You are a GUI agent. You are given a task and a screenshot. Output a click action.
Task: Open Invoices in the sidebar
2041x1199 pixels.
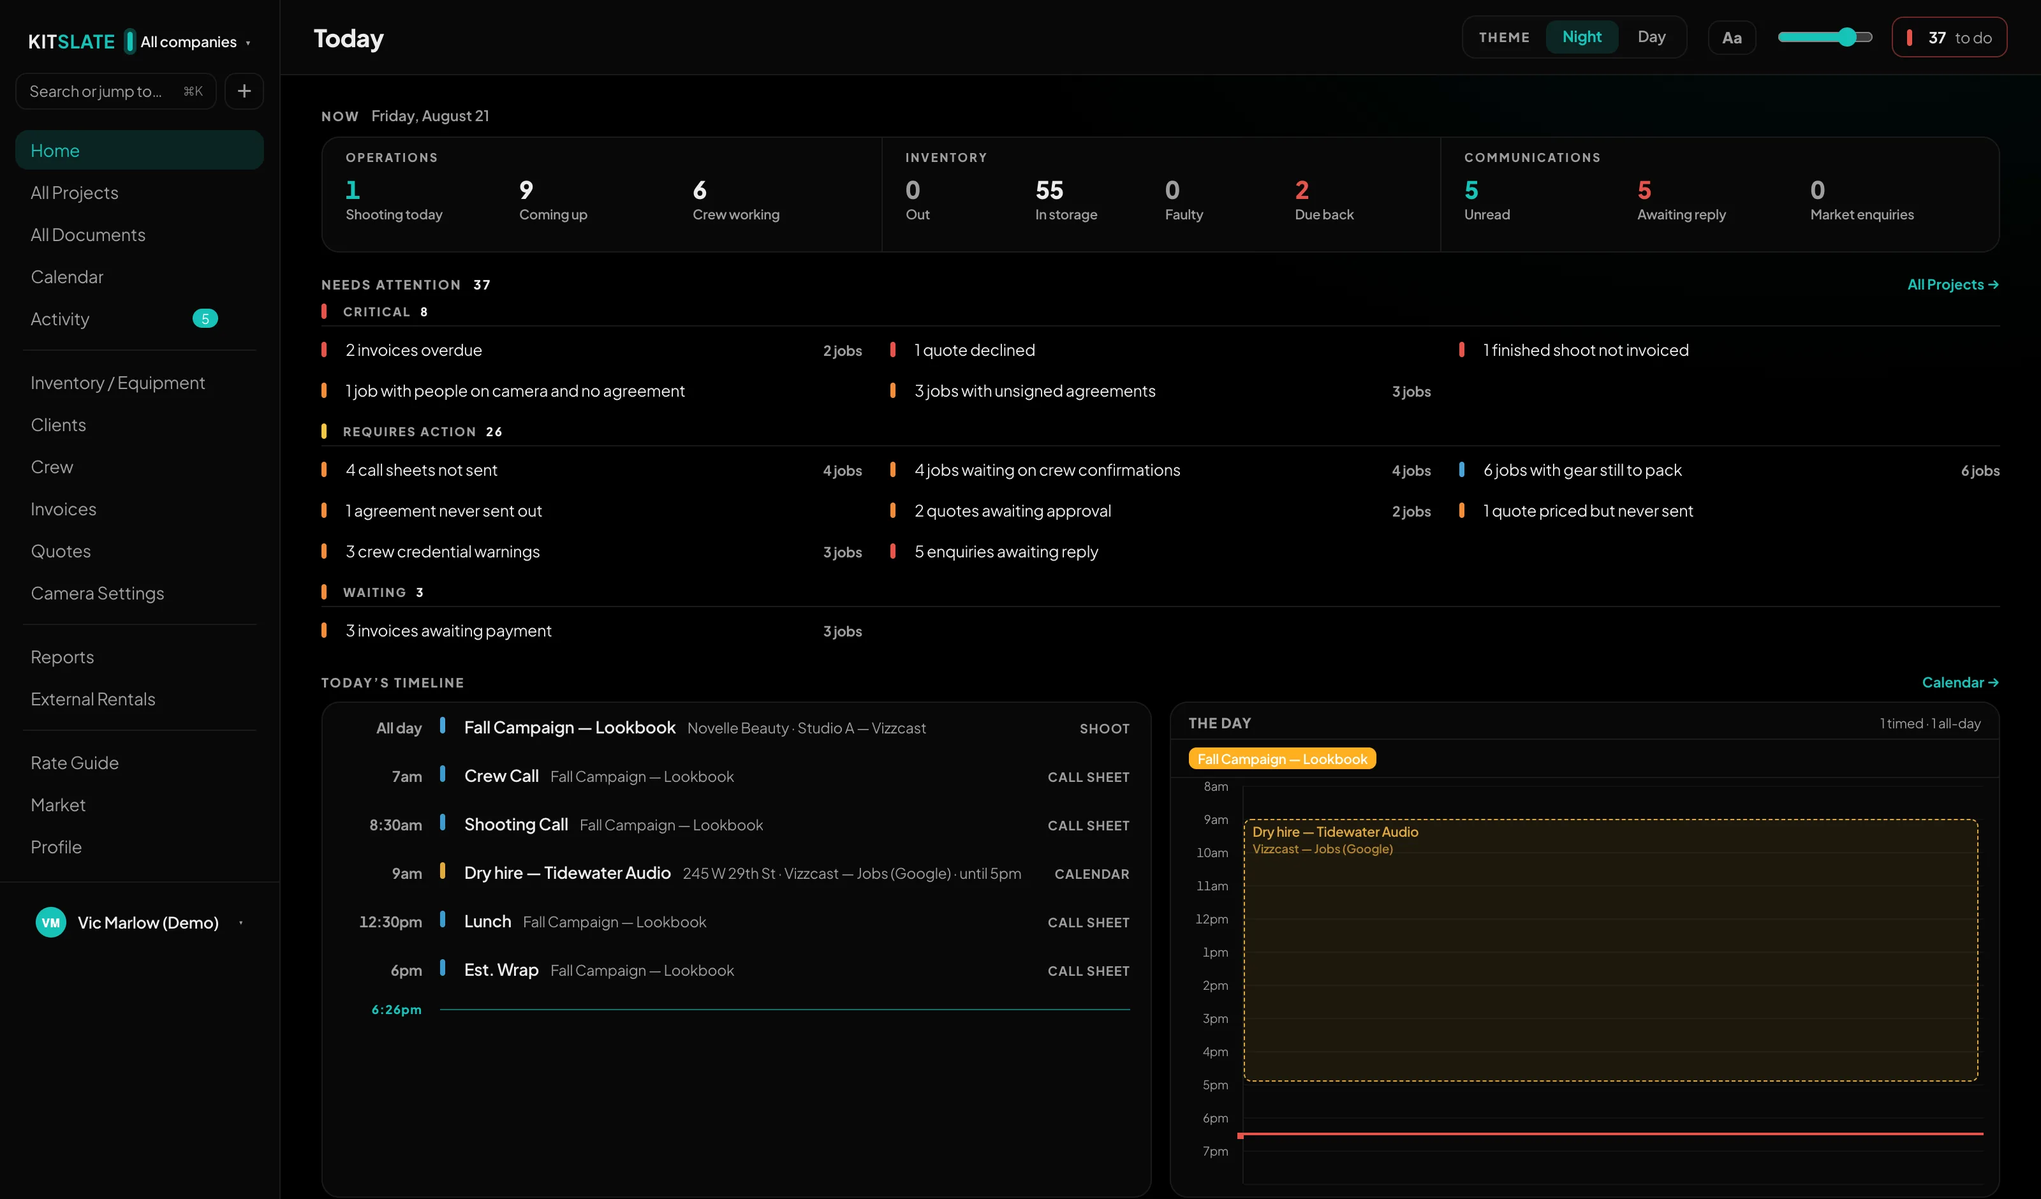coord(139,509)
